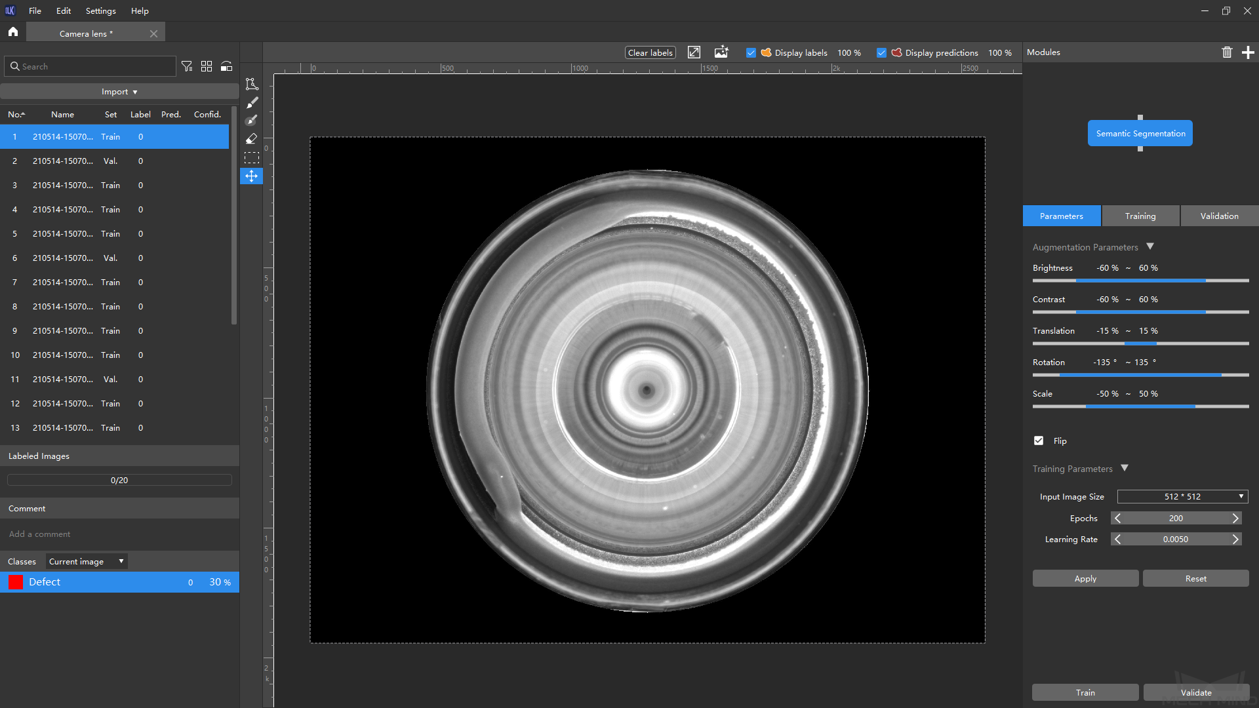Switch to the Validation tab
Viewport: 1259px width, 708px height.
coord(1219,216)
